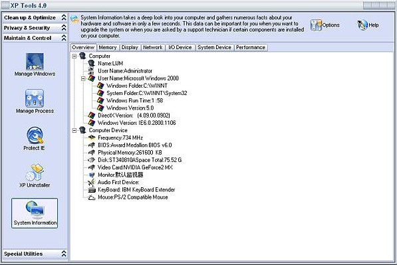Click the mouse icon beside PS/2 Compatible Mouse
This screenshot has height=265, width=397.
91,197
